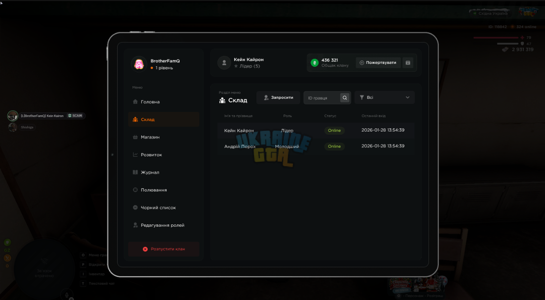
Task: Click the green hryvnia coin icon
Action: (315, 63)
